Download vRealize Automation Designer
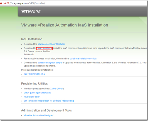Image resolution: width=148 pixels, height=121 pixels. coord(38,115)
